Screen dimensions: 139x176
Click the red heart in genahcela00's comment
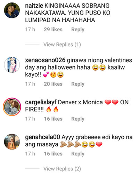(99, 144)
